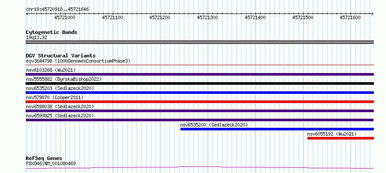Open the nsv579870 (Cooper2011) red bar
The height and width of the screenshot is (173, 386).
[x=200, y=102]
